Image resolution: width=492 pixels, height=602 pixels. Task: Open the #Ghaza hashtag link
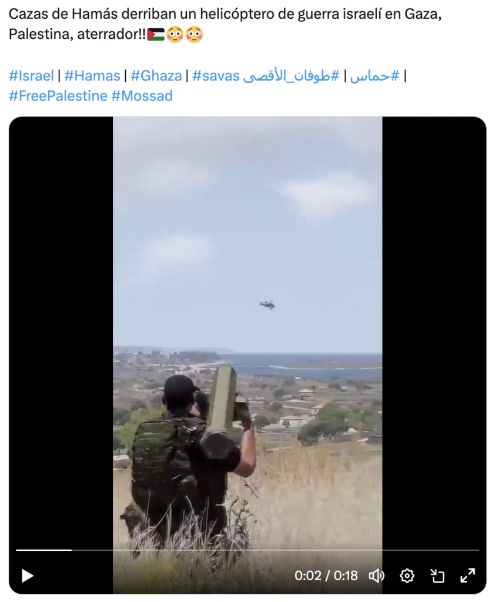click(x=156, y=76)
